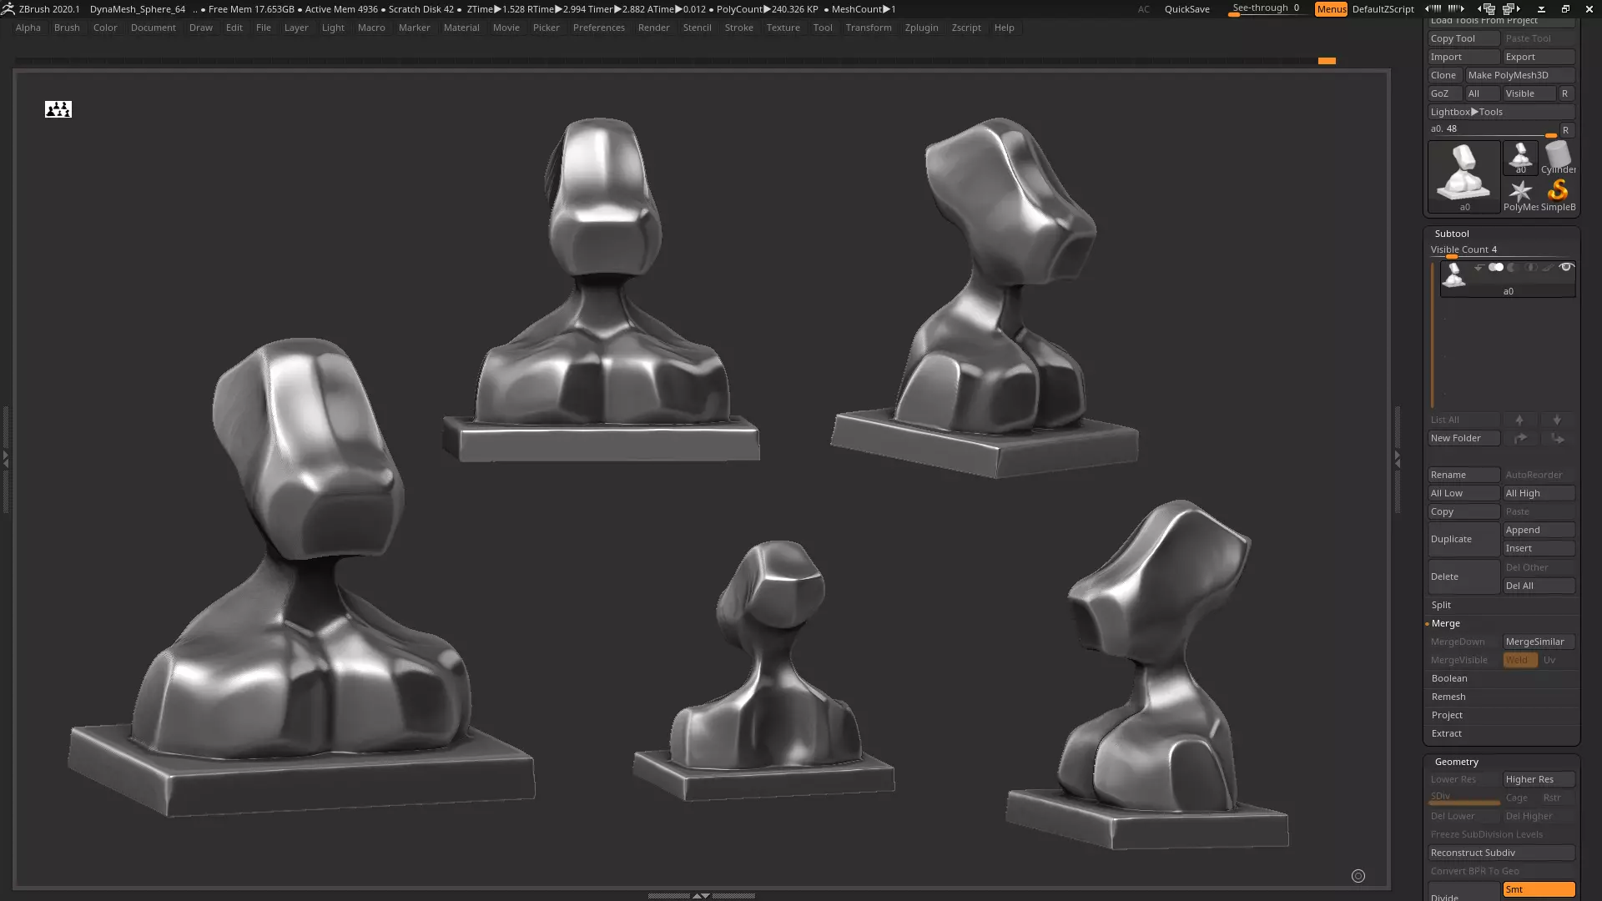Click the QuickSave button
This screenshot has width=1602, height=901.
[1186, 9]
